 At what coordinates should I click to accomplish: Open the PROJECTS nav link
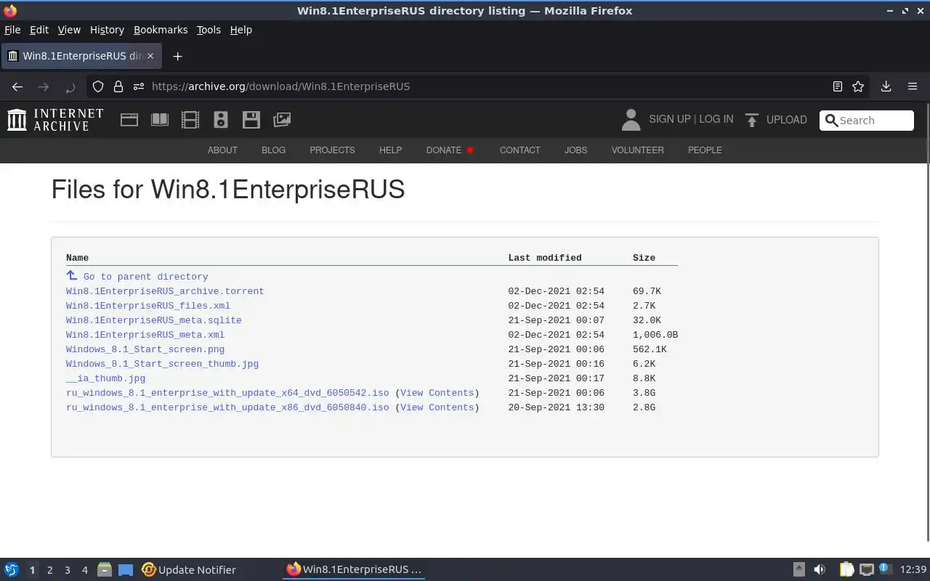(x=332, y=150)
